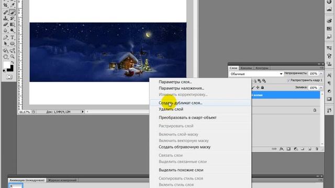Toggle lock image pixels brush icon
The image size is (335, 188).
click(253, 87)
